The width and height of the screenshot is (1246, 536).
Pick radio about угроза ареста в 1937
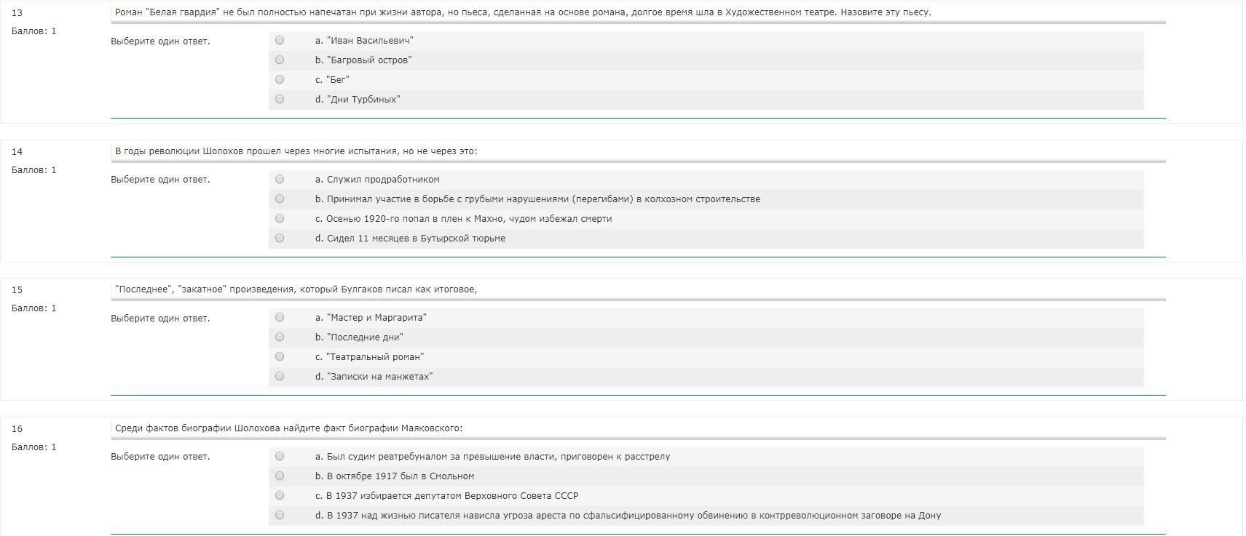[x=280, y=516]
